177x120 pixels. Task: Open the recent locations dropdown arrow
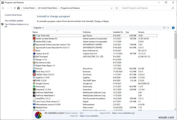point(11,8)
